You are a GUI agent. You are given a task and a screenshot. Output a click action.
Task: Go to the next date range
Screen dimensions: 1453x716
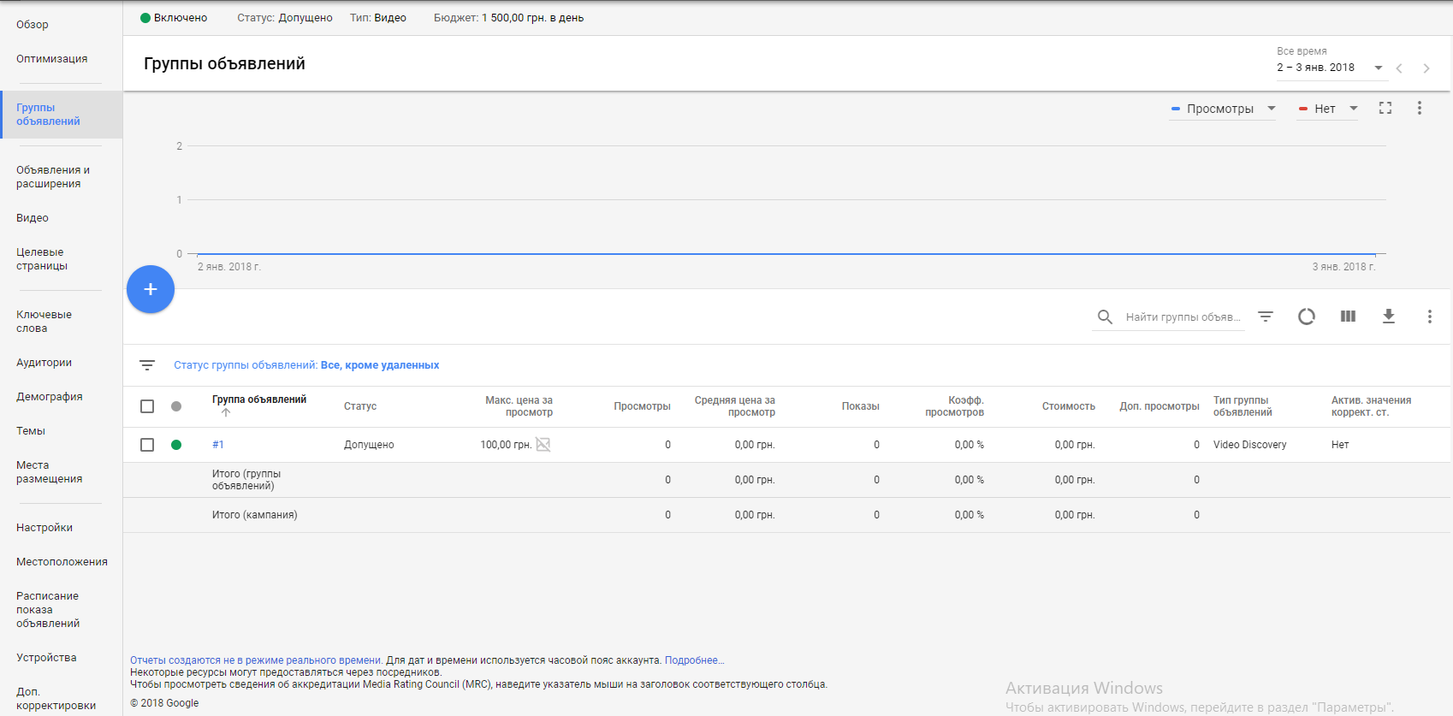1426,68
